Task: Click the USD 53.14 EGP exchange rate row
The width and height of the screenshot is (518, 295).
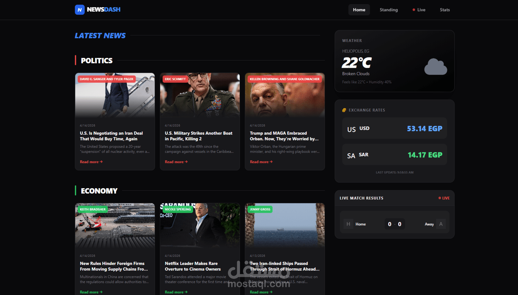Action: point(394,128)
